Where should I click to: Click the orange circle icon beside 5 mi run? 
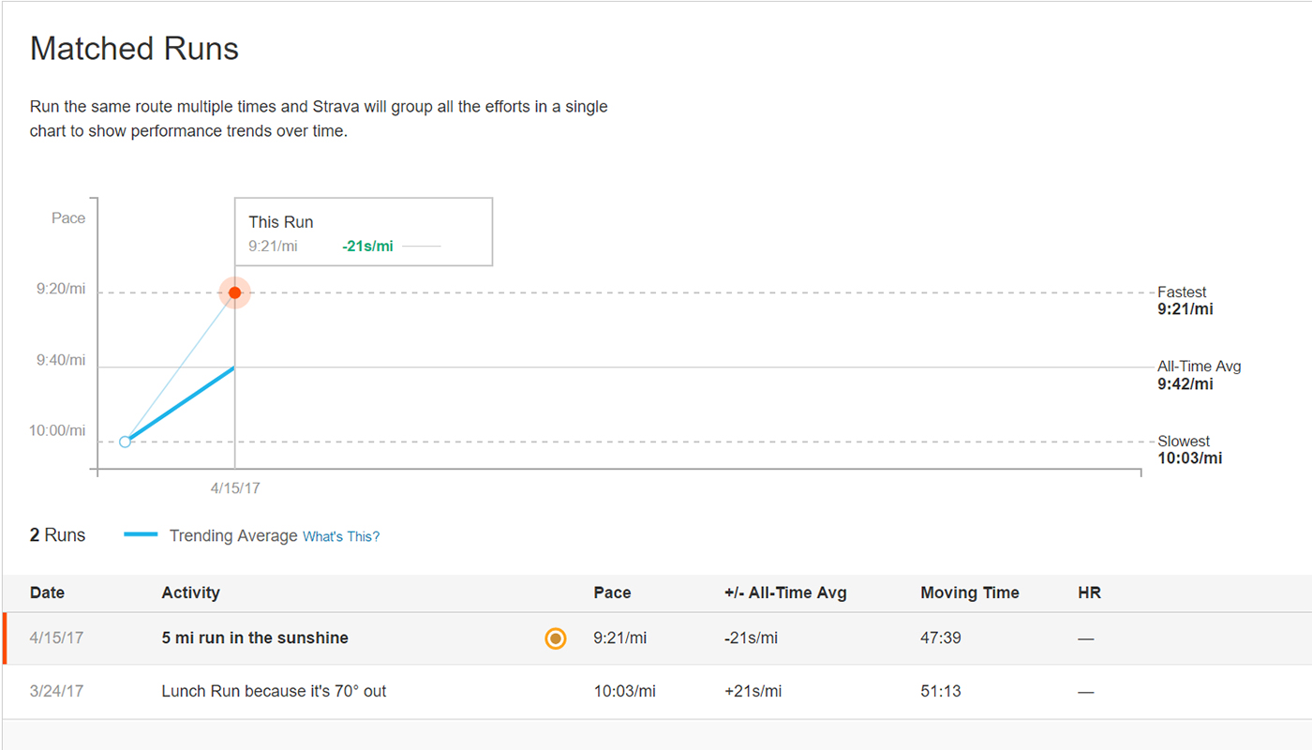[556, 638]
